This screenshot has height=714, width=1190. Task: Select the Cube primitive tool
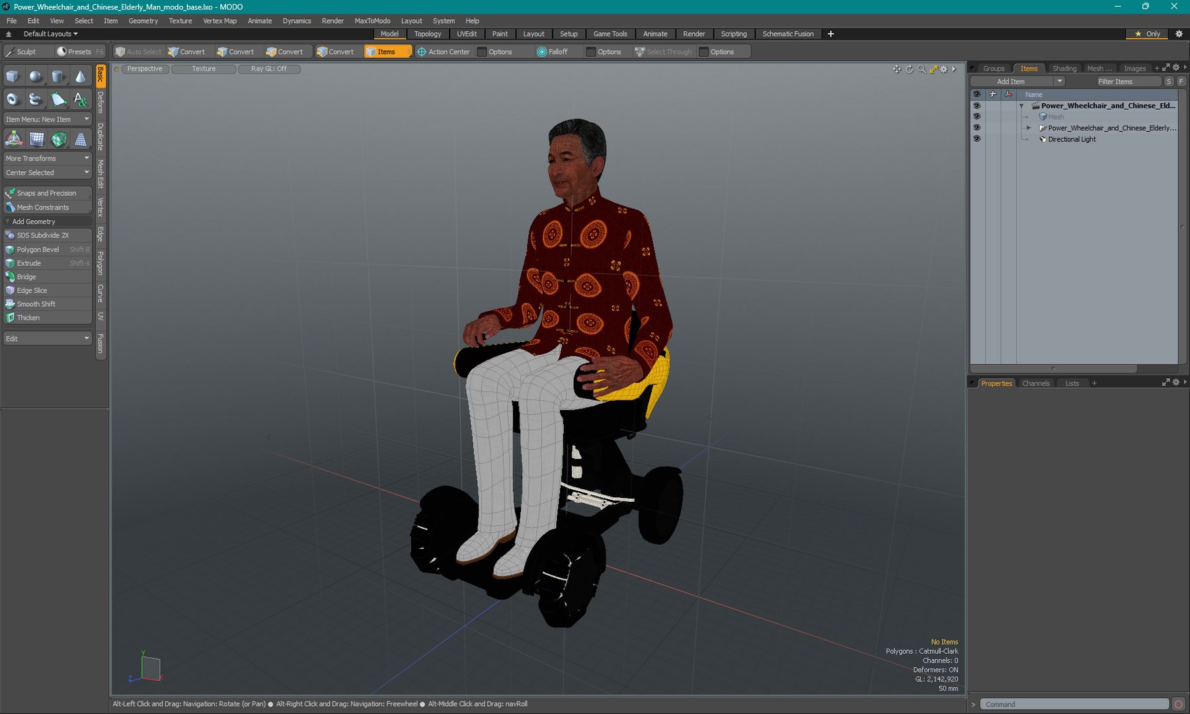(13, 77)
